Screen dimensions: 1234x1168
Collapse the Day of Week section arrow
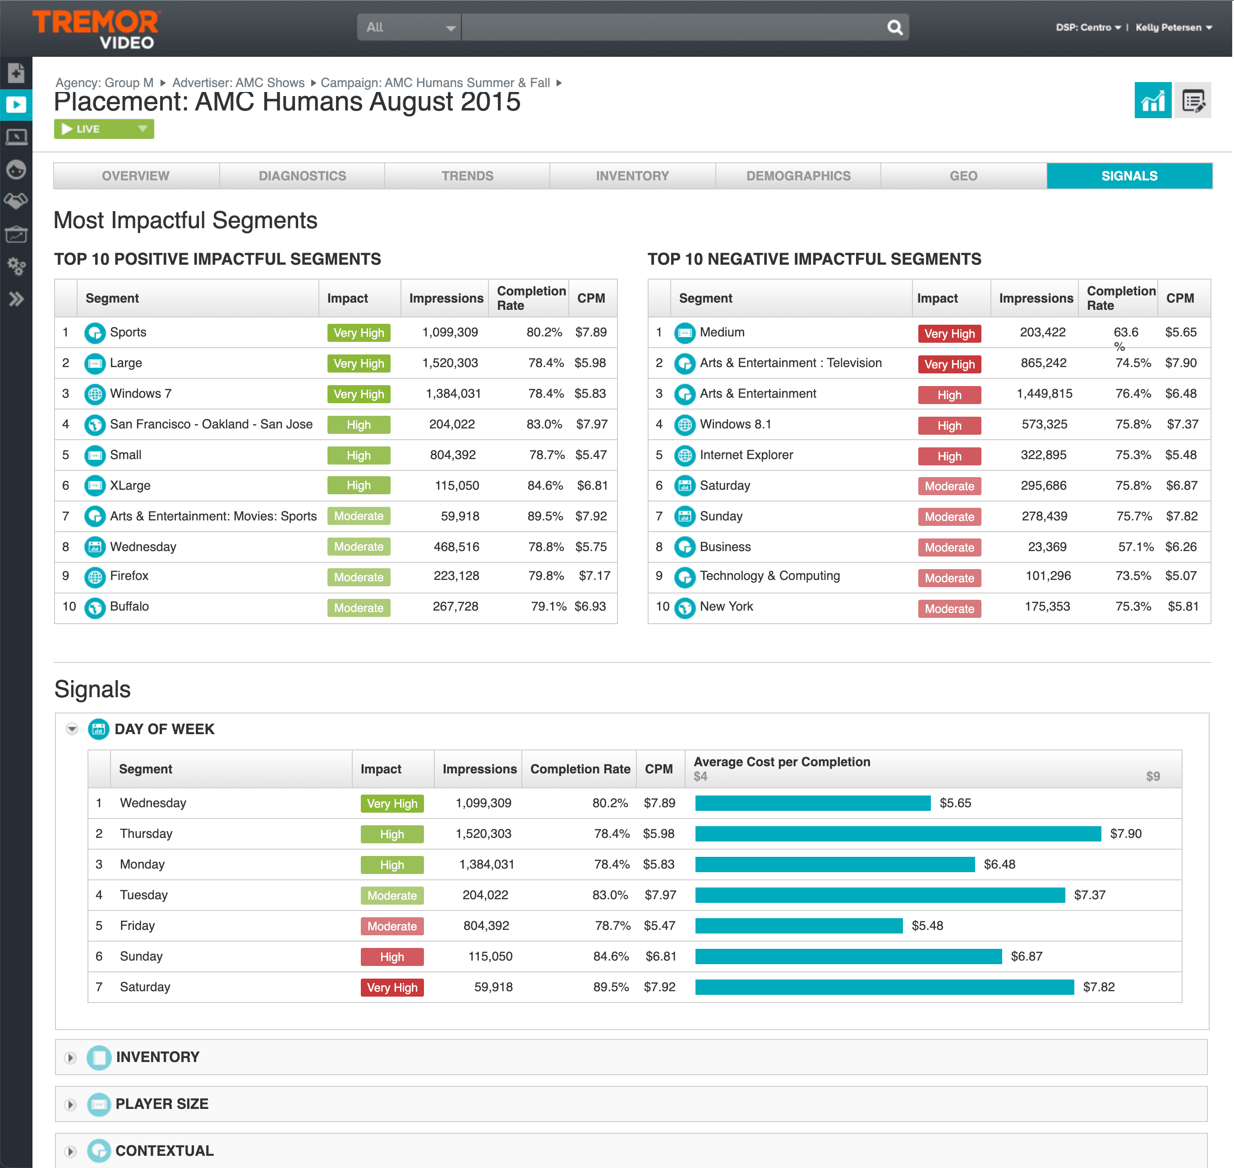[72, 729]
